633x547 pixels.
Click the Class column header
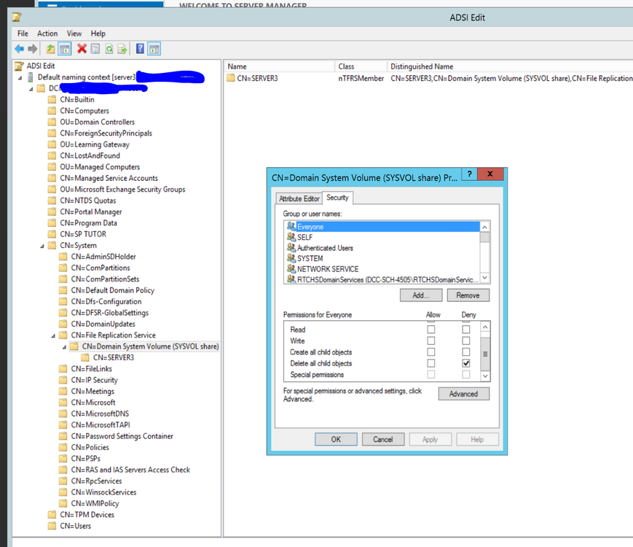point(361,66)
